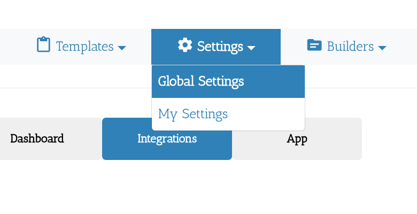
Task: Click the My Settings link text
Action: pos(193,114)
